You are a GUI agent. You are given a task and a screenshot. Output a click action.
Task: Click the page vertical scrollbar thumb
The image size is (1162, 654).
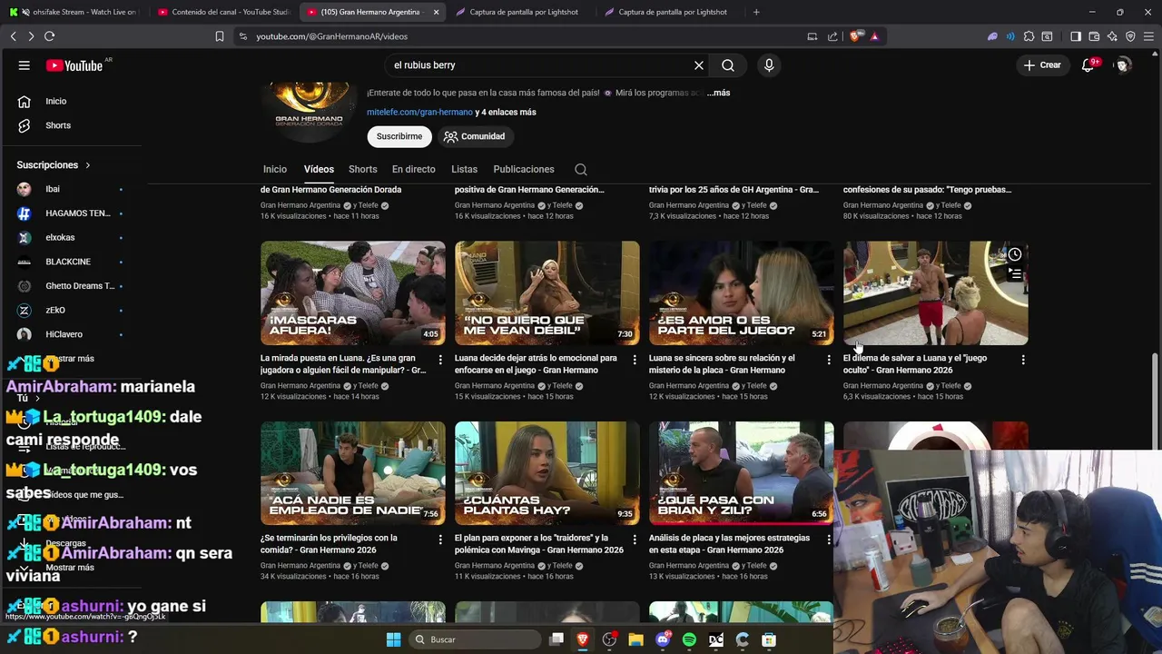point(1156,401)
